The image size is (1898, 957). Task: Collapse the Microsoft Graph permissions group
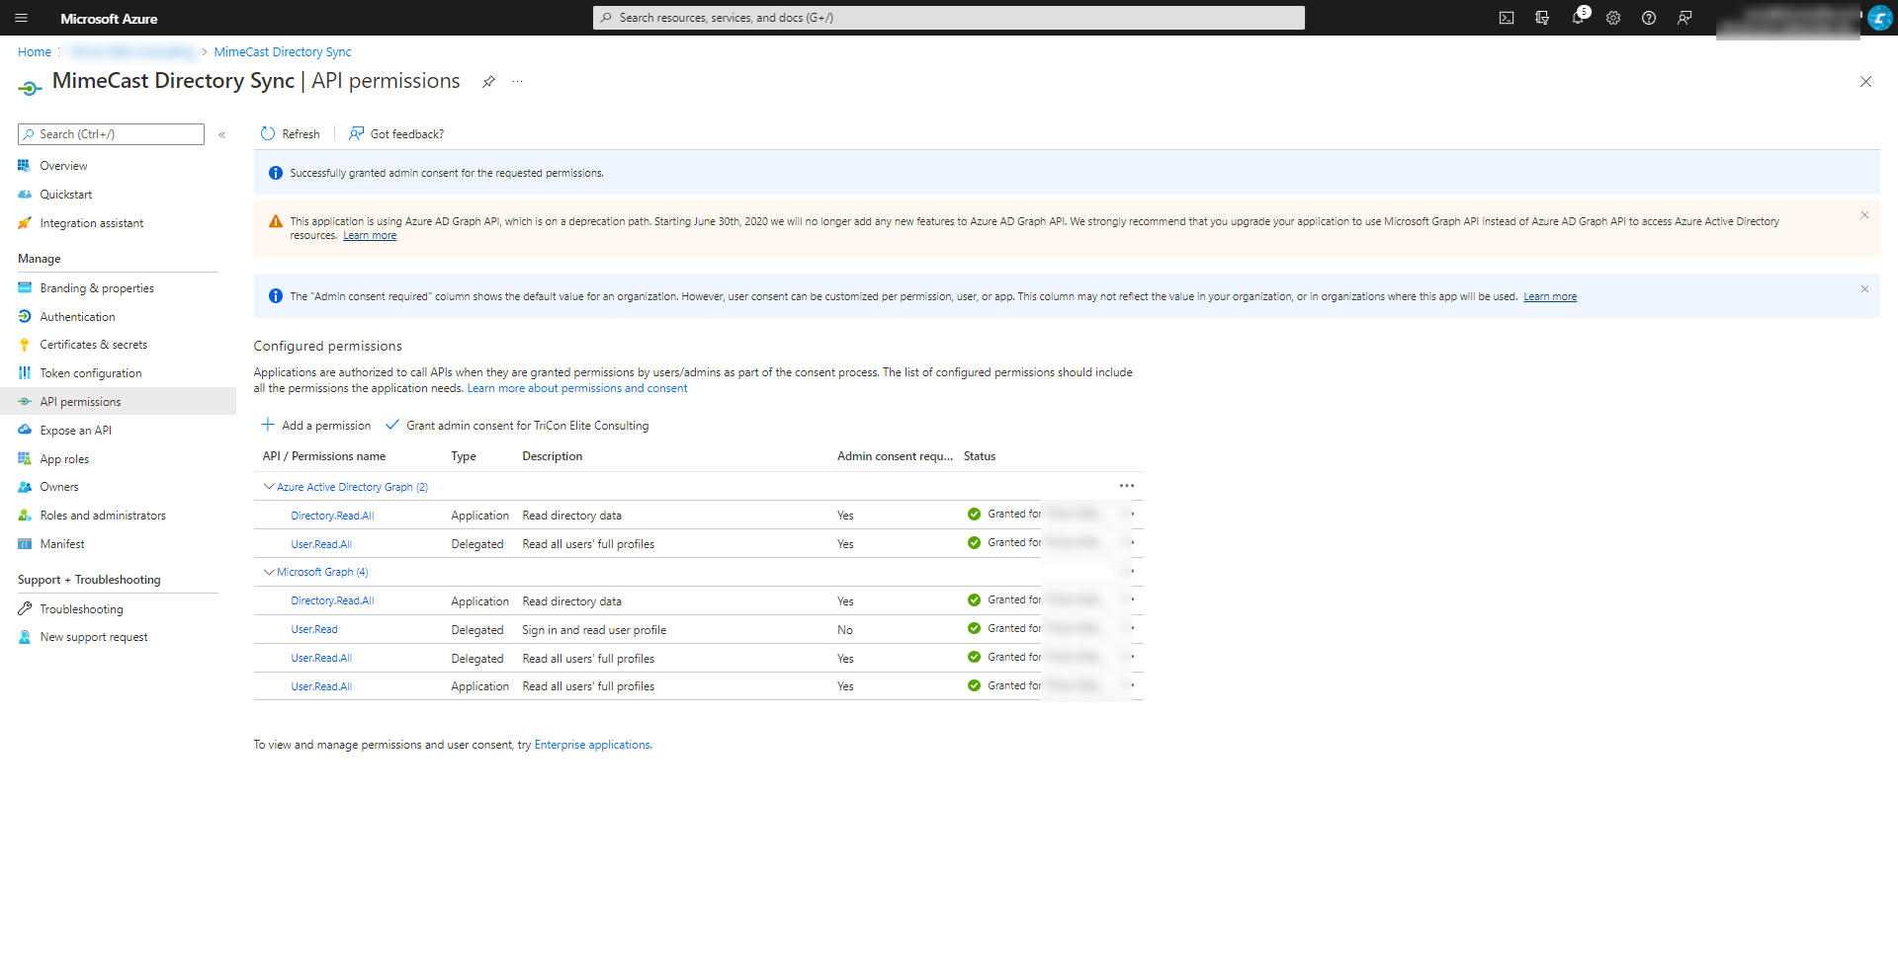click(269, 572)
